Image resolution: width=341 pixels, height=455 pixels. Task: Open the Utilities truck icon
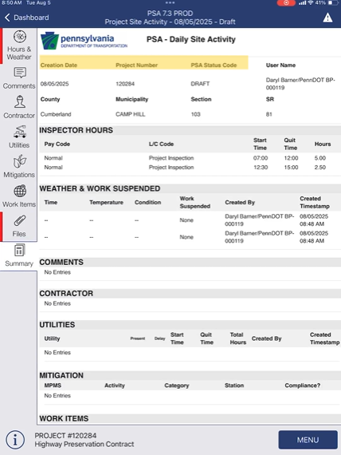(20, 132)
